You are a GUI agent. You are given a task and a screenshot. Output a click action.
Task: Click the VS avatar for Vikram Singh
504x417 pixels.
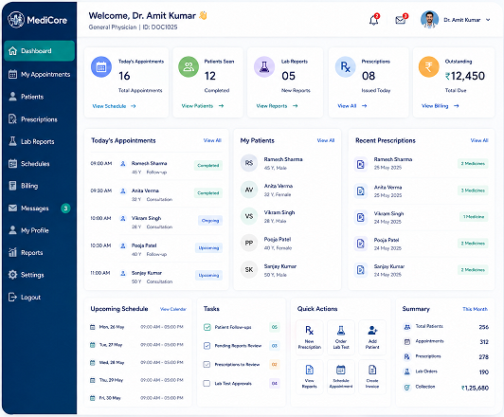tap(249, 216)
